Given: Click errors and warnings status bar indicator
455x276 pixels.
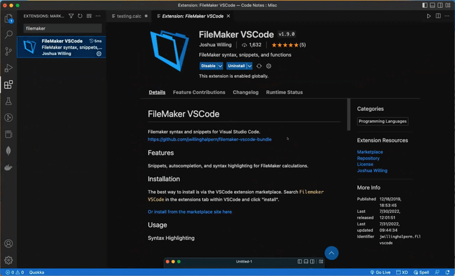Looking at the screenshot, I should point(15,272).
